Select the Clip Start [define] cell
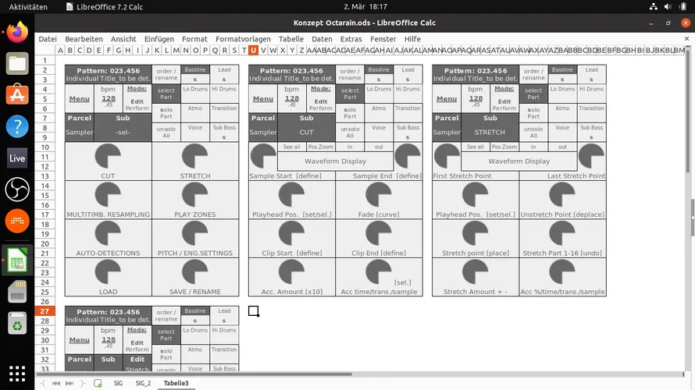 coord(291,253)
